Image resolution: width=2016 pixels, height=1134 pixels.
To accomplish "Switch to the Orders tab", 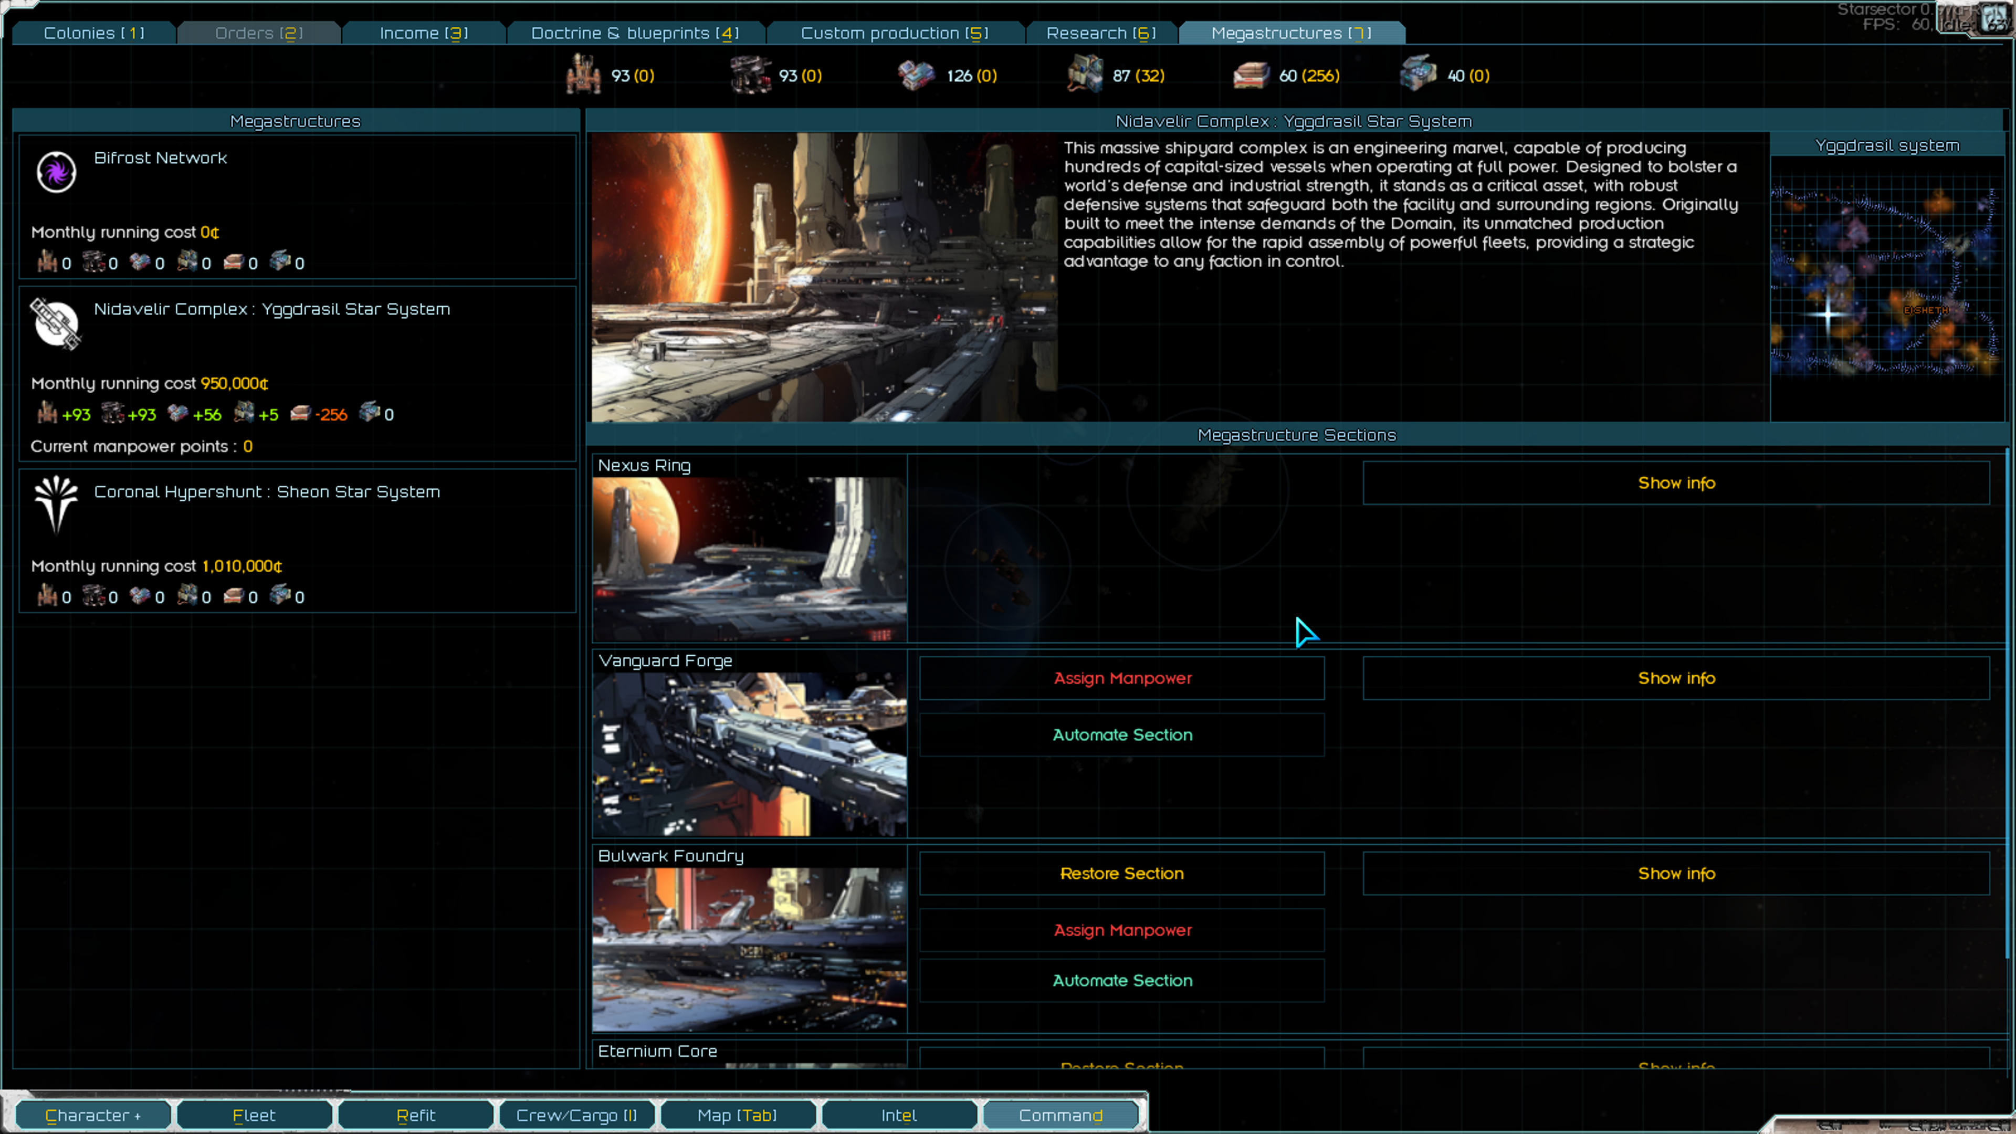I will (259, 33).
